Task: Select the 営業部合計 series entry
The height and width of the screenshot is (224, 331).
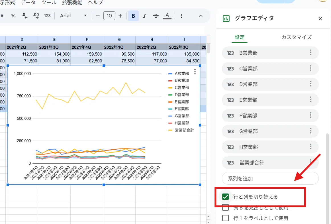Action: point(270,162)
